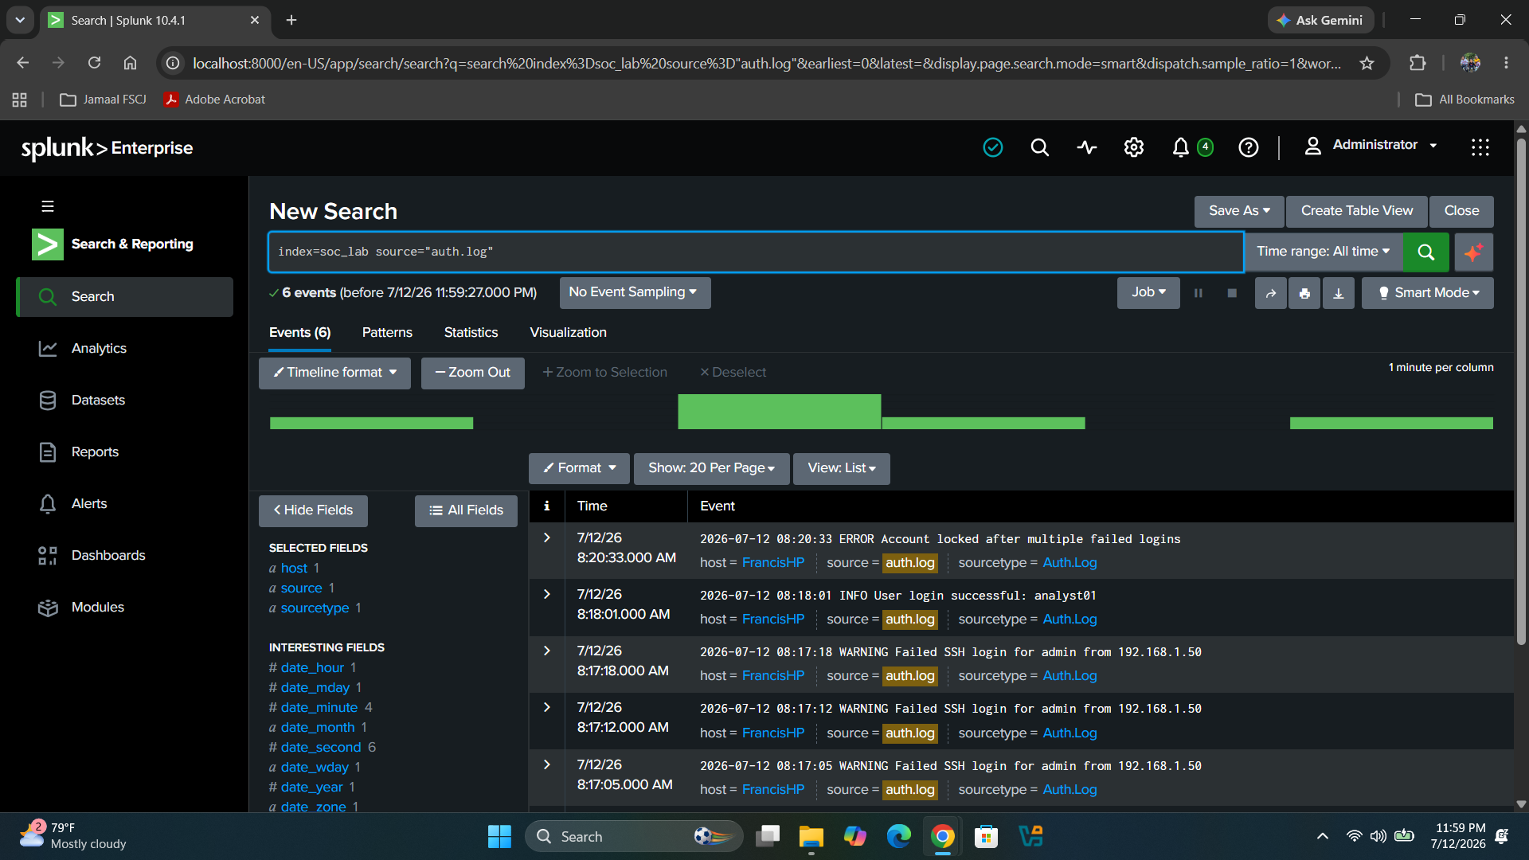Open Smart Mode dropdown
The image size is (1529, 860).
[1428, 293]
